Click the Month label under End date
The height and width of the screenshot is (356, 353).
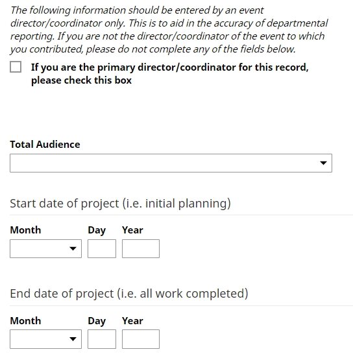[x=25, y=321]
